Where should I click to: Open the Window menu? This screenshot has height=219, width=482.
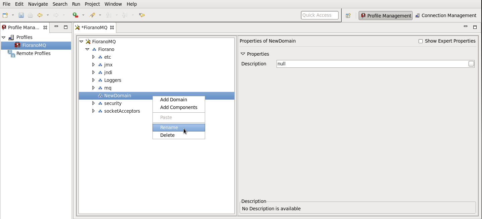113,4
